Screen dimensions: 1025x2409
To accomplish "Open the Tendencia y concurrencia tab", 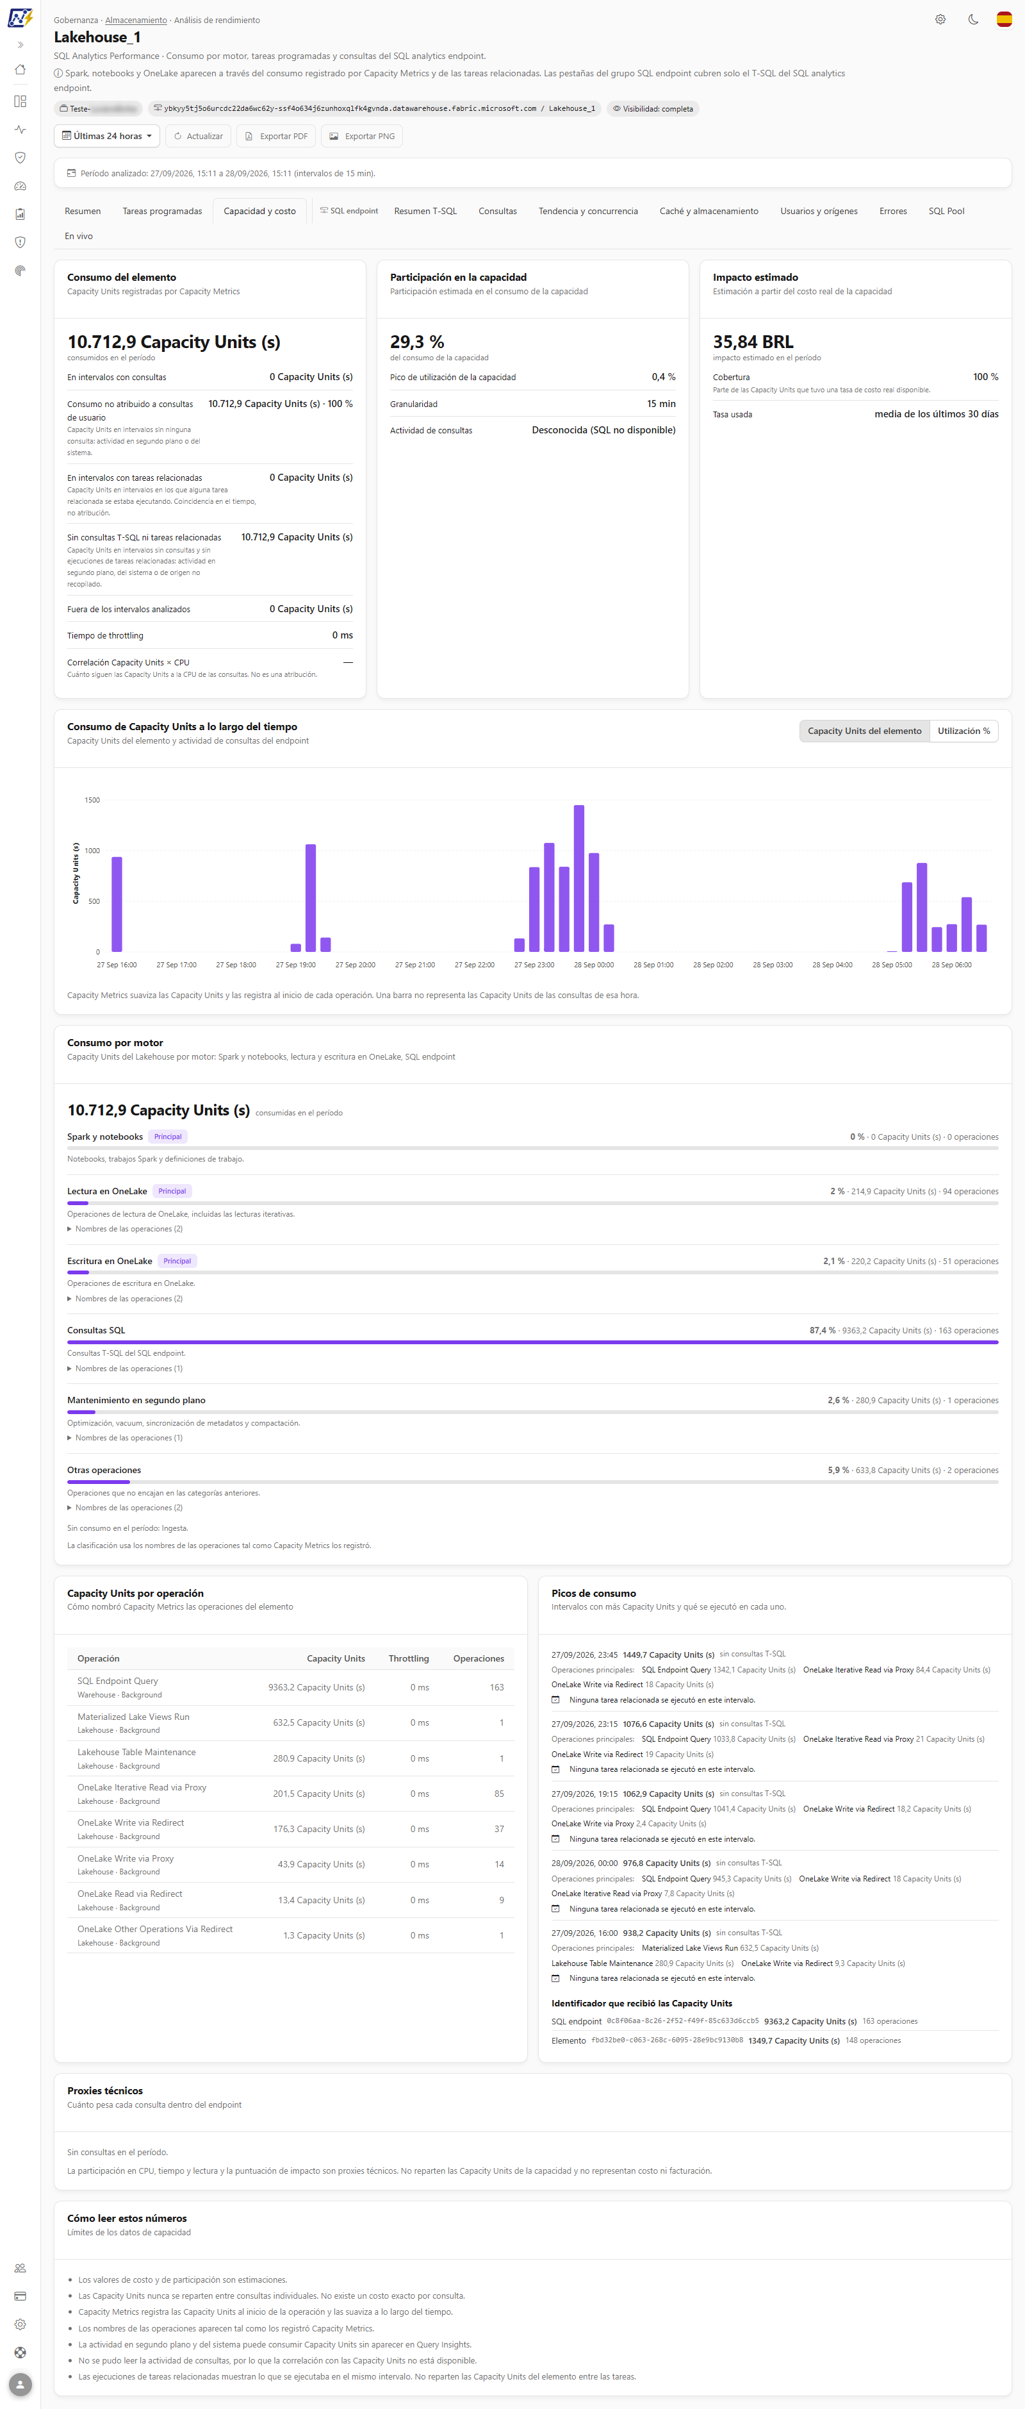I will (x=587, y=212).
